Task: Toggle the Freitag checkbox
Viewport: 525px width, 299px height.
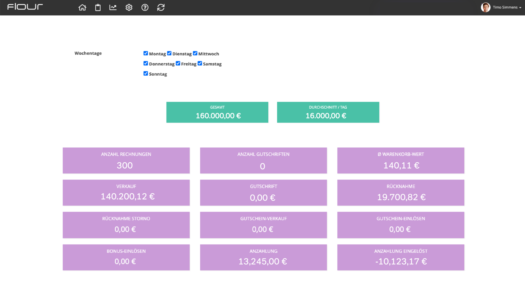Action: [178, 63]
